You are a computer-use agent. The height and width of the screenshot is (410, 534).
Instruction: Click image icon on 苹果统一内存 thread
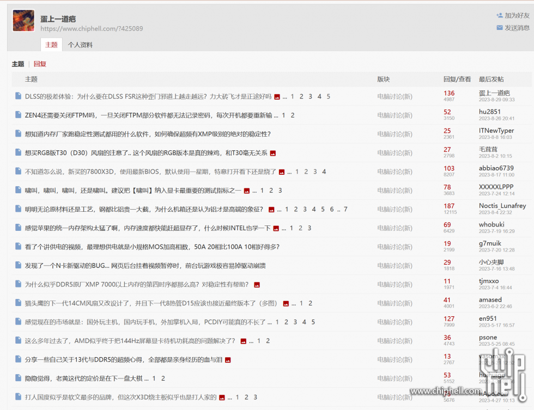coord(276,229)
